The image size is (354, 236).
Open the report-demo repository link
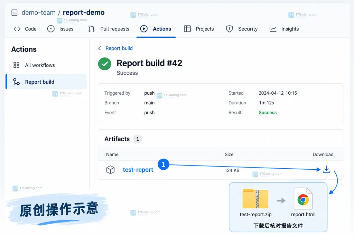(84, 13)
